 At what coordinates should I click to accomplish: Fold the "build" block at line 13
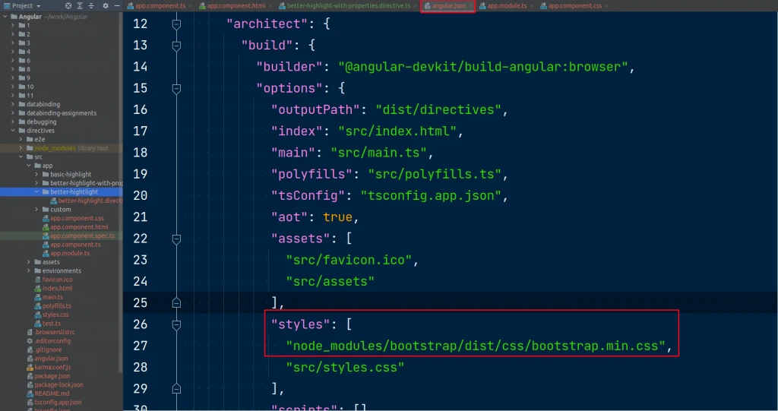pos(176,46)
